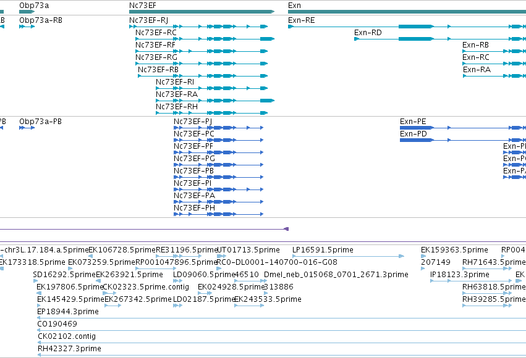This screenshot has height=358, width=526.
Task: Select EST RC0-DL0001-140700-016-G08
Action: 277,262
